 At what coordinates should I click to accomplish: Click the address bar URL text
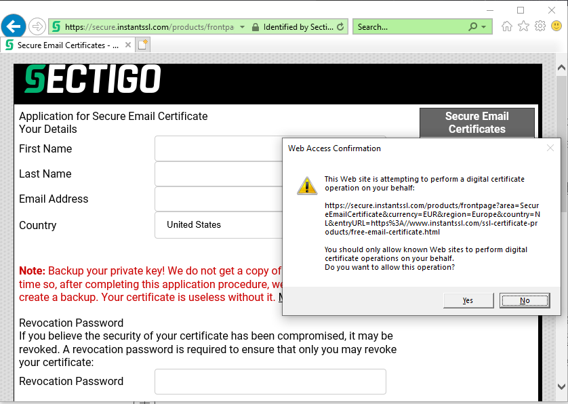[149, 27]
